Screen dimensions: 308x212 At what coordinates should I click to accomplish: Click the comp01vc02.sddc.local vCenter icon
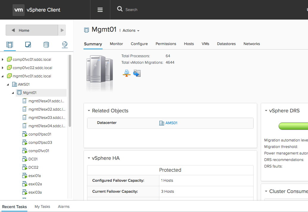[x=9, y=68]
